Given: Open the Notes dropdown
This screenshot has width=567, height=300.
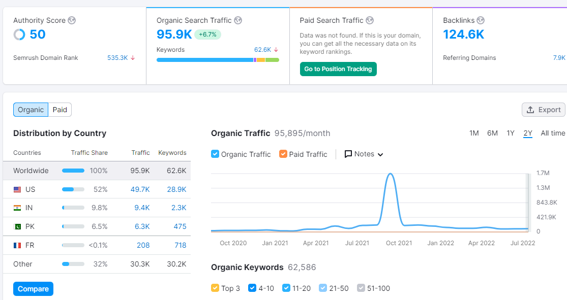Looking at the screenshot, I should [x=364, y=154].
